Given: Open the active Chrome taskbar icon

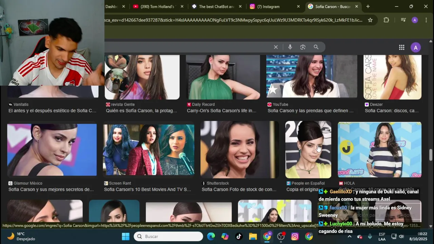Looking at the screenshot, I should (x=267, y=236).
